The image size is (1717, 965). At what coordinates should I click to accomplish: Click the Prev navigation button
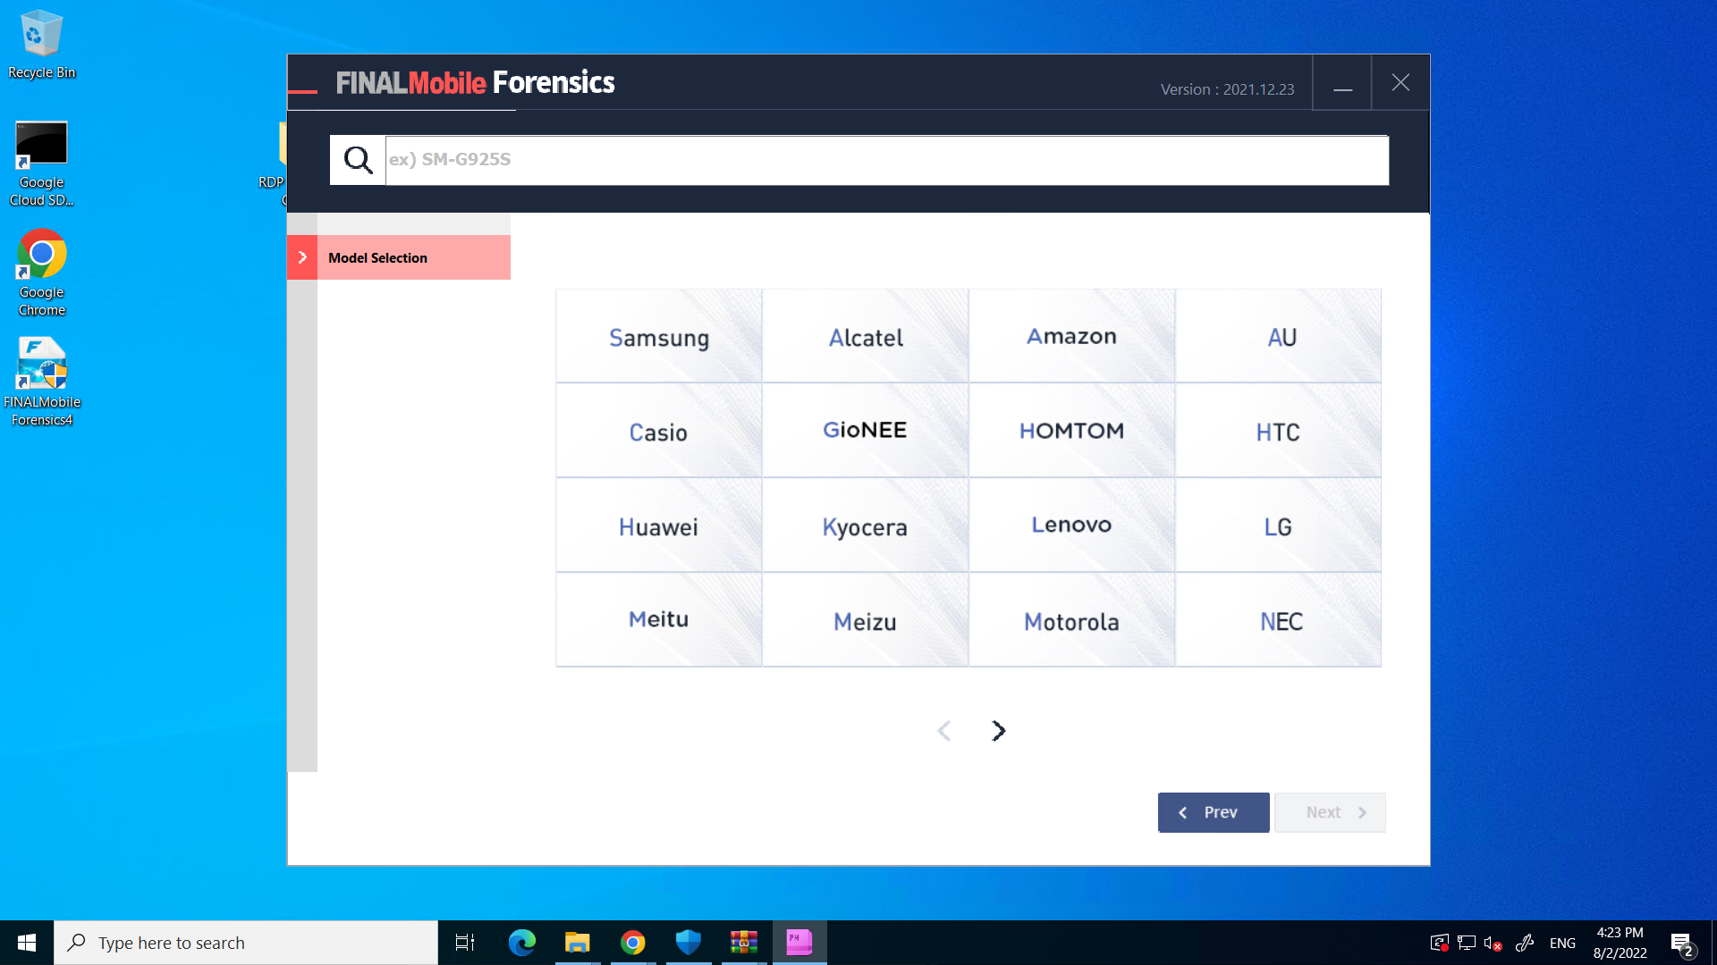[1214, 812]
